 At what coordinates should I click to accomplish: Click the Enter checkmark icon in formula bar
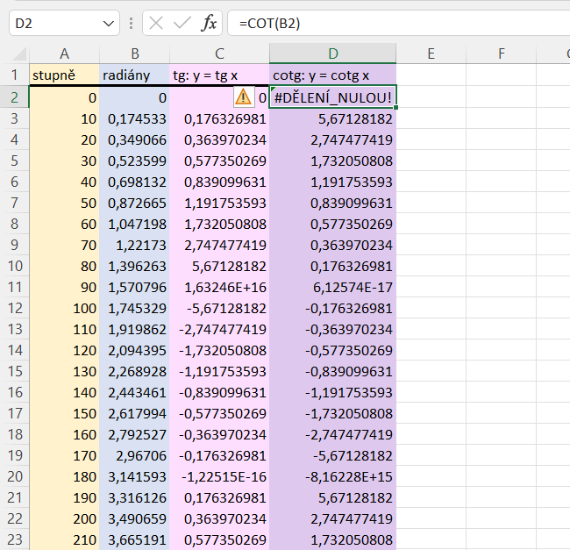[x=182, y=24]
